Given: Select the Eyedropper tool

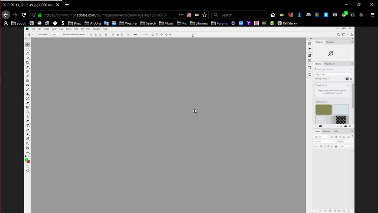Looking at the screenshot, I should click(x=28, y=67).
